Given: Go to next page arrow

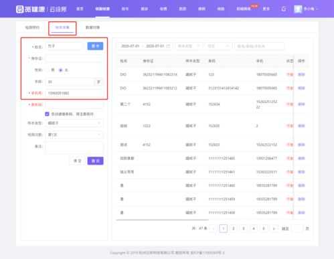Looking at the screenshot, I should 274,228.
